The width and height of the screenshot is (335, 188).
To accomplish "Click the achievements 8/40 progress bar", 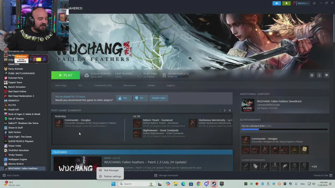I will pos(284,129).
